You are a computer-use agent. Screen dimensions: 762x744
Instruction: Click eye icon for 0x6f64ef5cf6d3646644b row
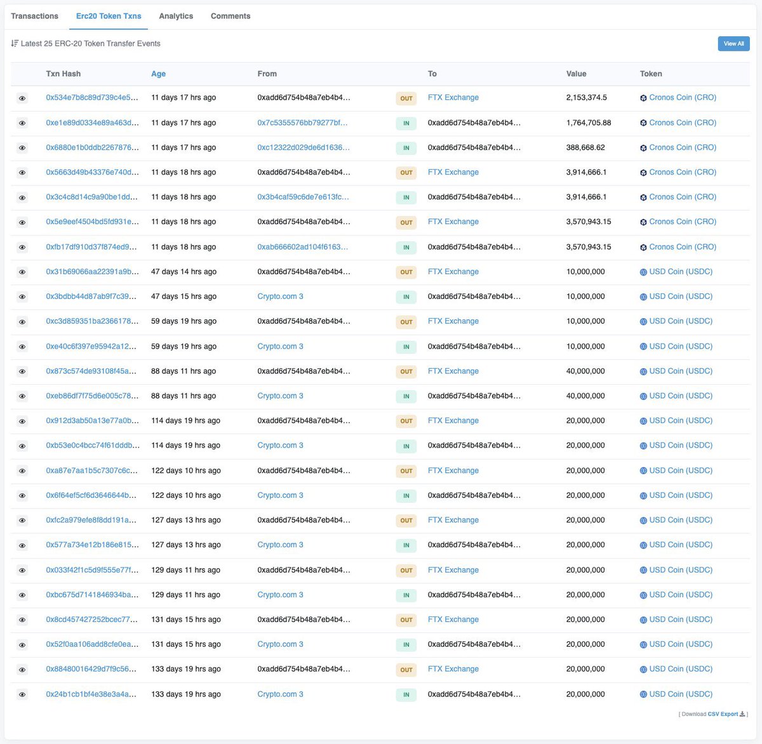pyautogui.click(x=22, y=496)
